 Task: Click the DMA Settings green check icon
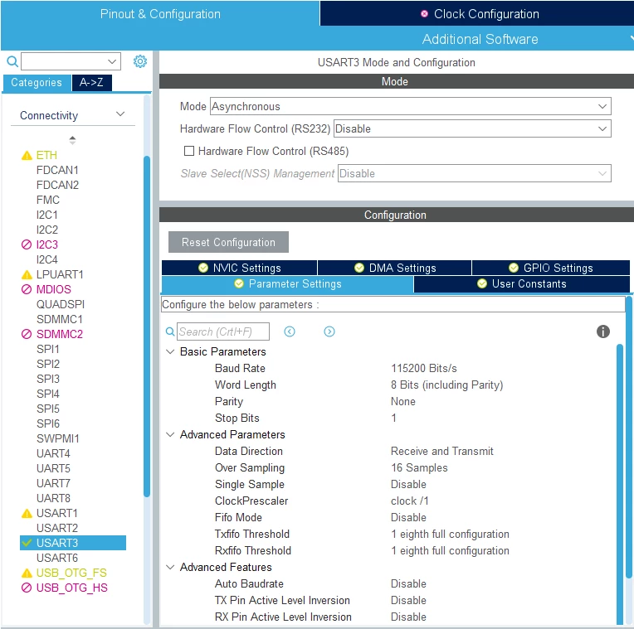359,268
